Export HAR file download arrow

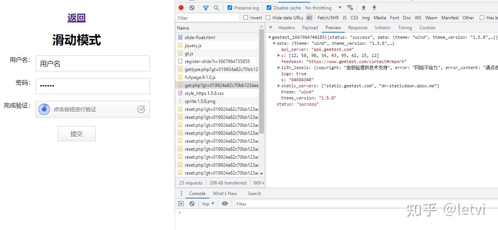click(x=374, y=8)
